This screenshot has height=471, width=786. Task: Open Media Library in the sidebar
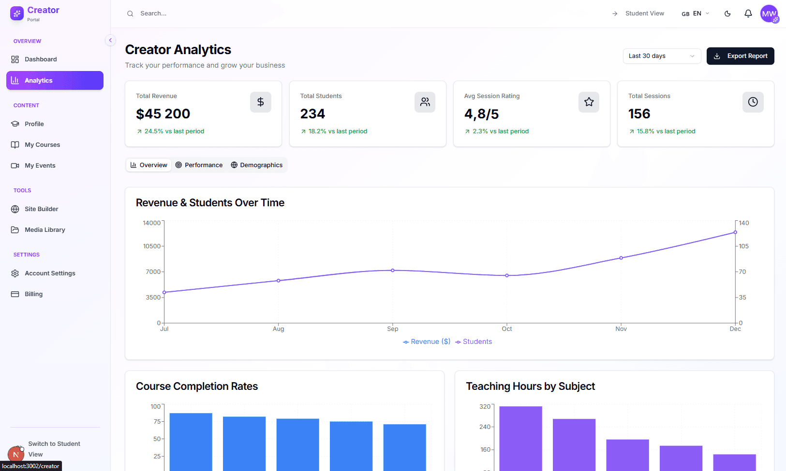point(44,230)
